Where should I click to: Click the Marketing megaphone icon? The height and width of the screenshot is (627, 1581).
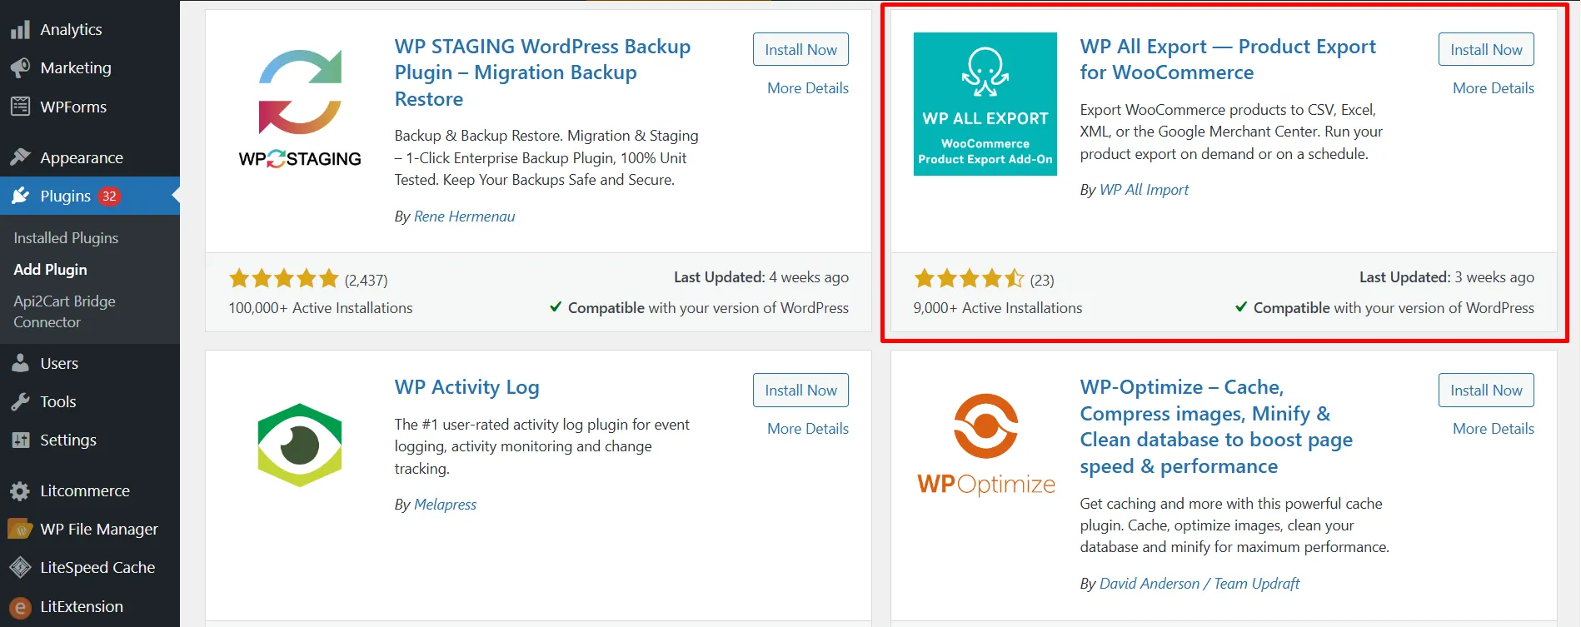point(20,67)
